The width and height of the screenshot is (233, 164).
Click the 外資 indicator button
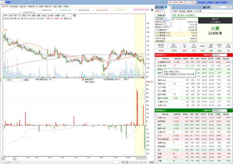(10, 15)
